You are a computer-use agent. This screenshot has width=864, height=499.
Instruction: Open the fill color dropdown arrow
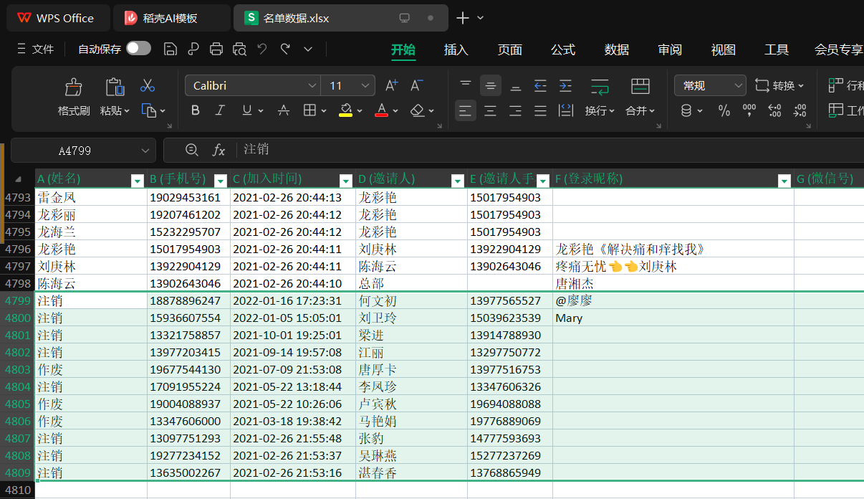(x=360, y=110)
